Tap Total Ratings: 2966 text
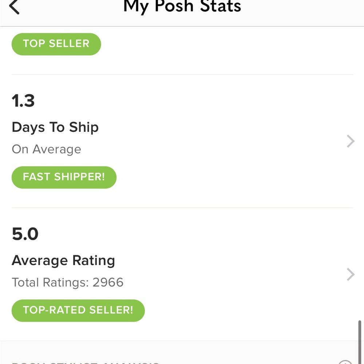This screenshot has height=364, width=364. 68,282
